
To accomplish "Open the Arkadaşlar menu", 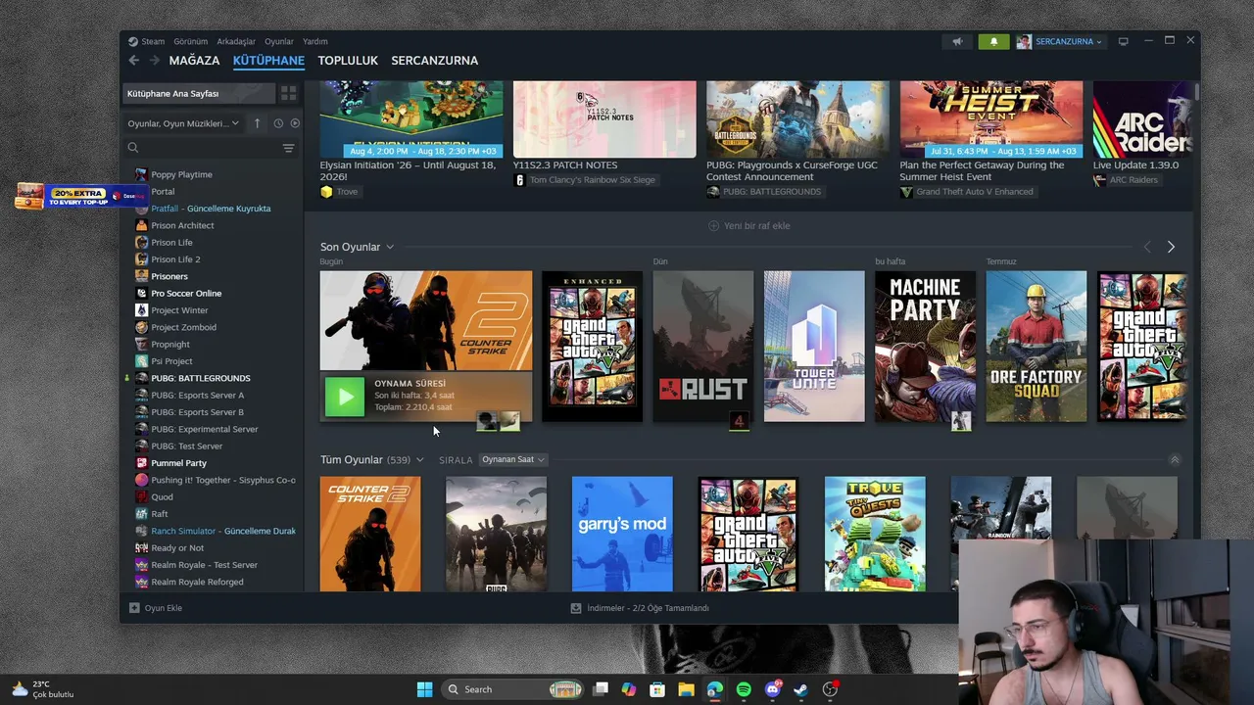I will (236, 41).
